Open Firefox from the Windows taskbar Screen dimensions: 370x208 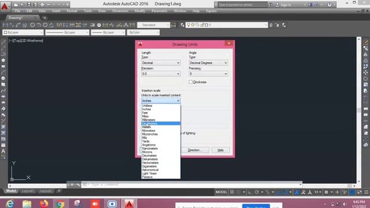click(x=44, y=203)
